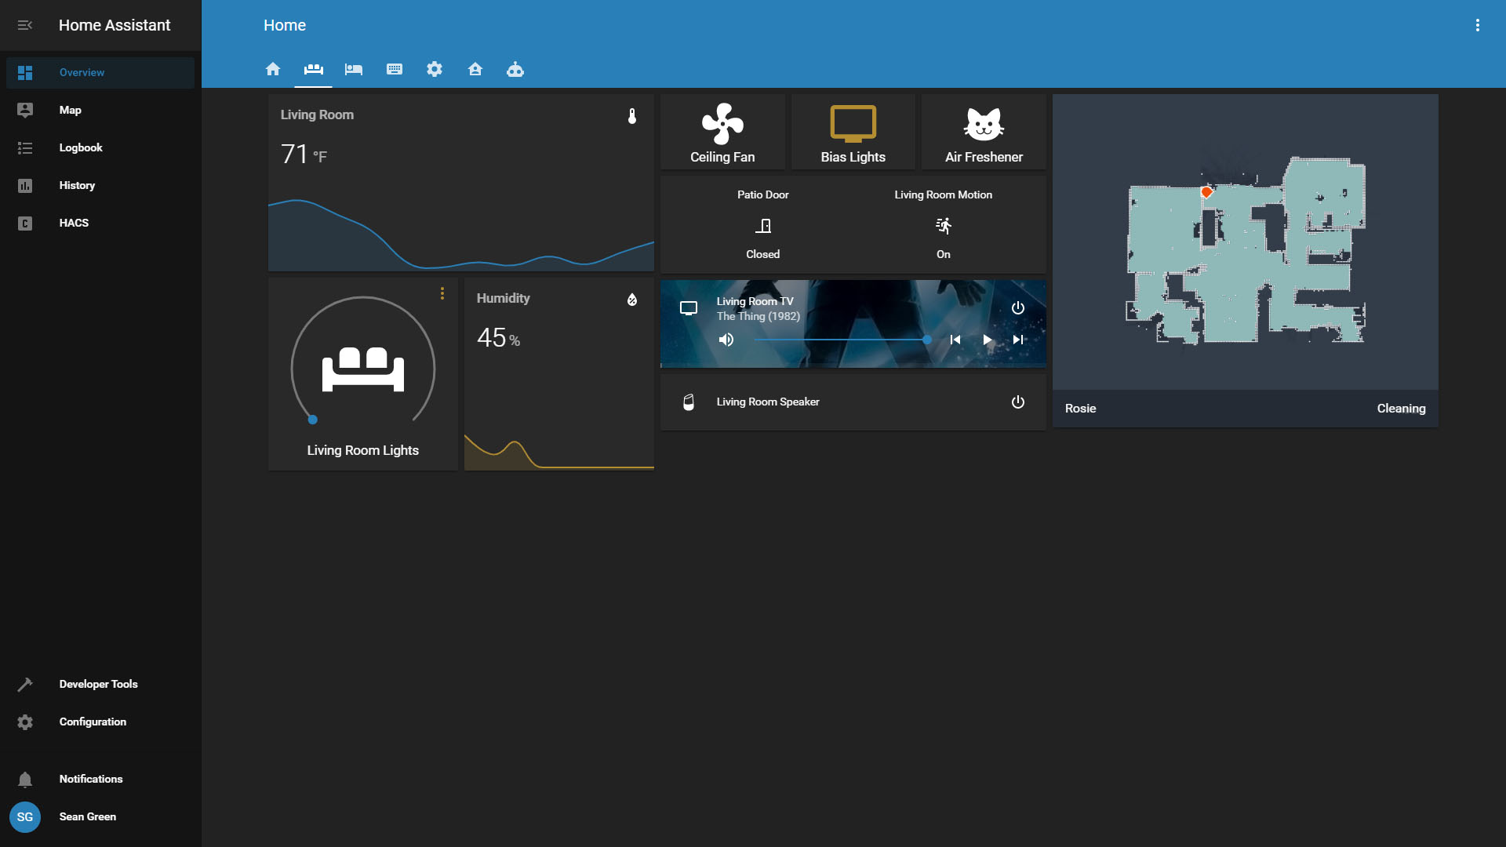Open Developer Tools
The height and width of the screenshot is (847, 1506).
click(100, 684)
